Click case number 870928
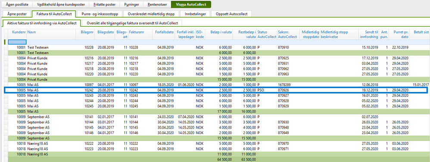Viewport: 430px width, 162px height. click(x=283, y=101)
